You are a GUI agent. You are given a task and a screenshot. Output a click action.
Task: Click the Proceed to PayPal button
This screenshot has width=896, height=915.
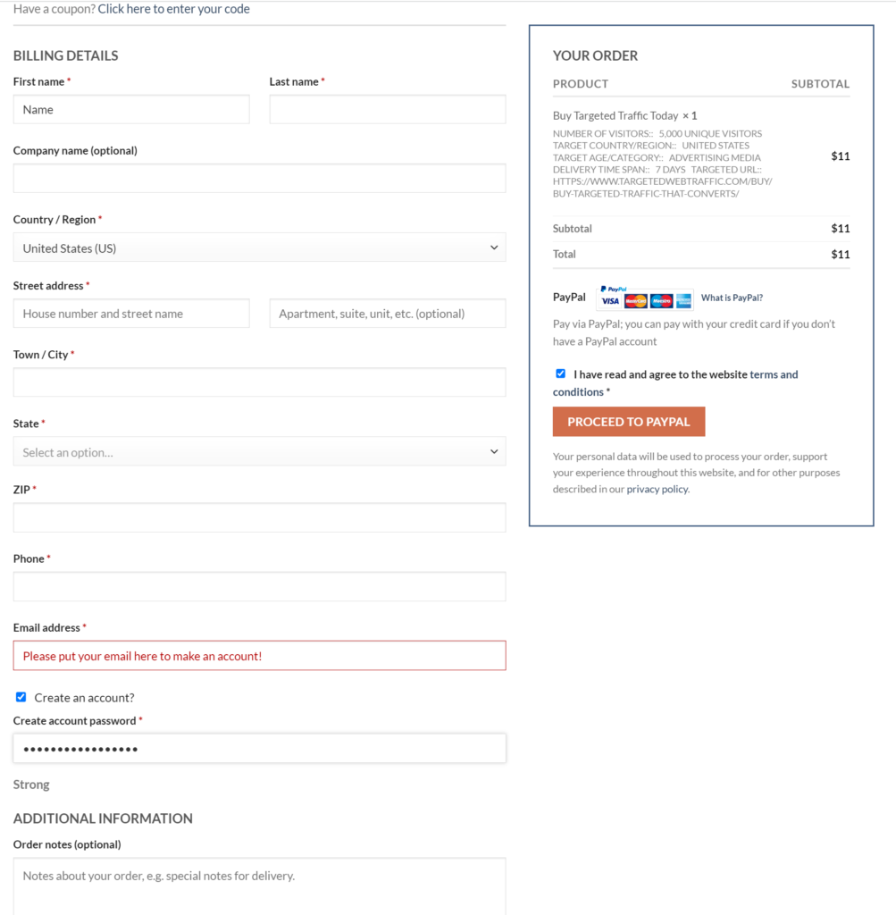tap(629, 422)
